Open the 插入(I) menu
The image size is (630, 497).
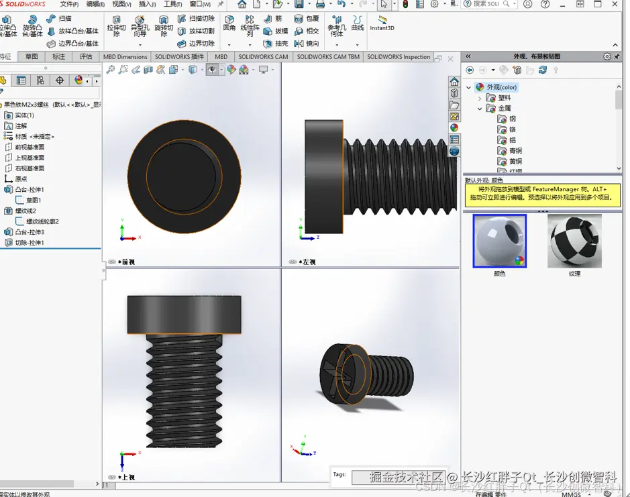(x=148, y=4)
